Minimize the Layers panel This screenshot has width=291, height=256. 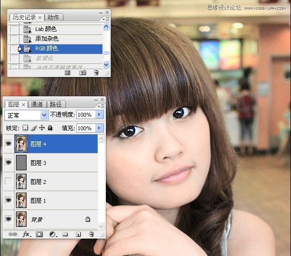pyautogui.click(x=96, y=100)
